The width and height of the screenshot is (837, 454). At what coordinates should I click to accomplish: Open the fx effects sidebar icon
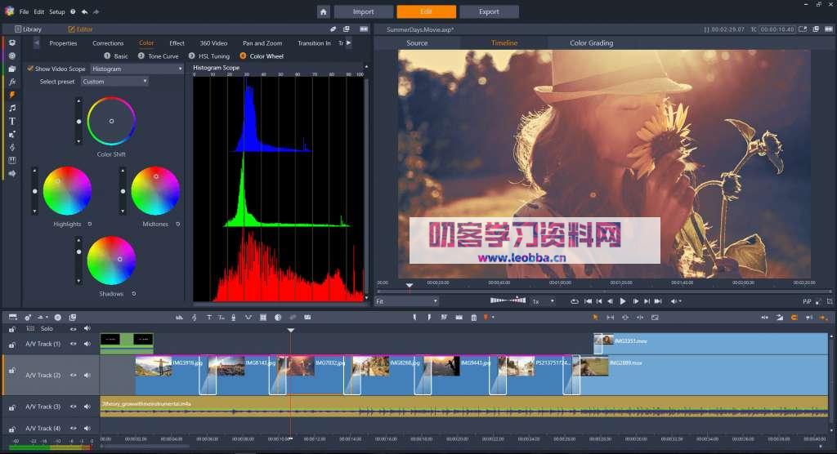11,82
